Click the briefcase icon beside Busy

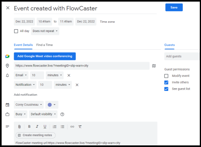[7, 115]
